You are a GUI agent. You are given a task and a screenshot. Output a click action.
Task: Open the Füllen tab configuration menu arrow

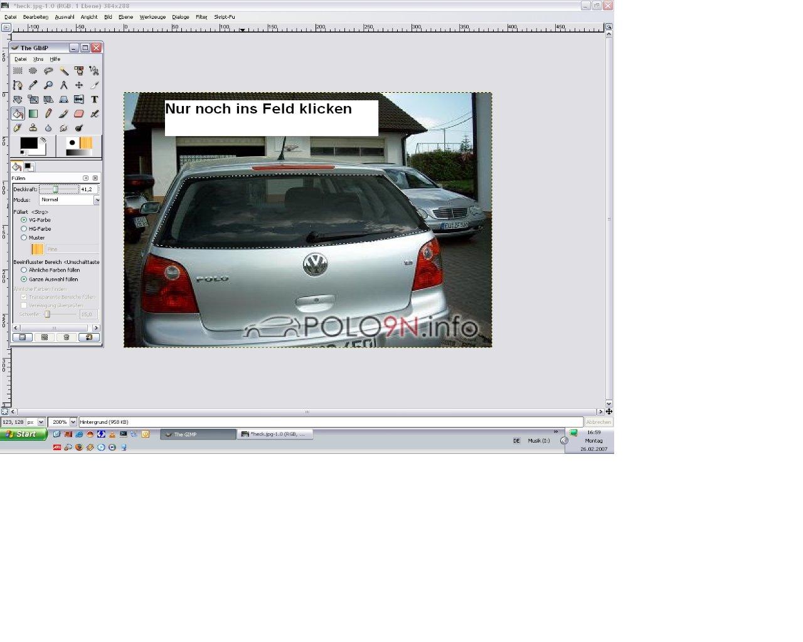click(86, 178)
